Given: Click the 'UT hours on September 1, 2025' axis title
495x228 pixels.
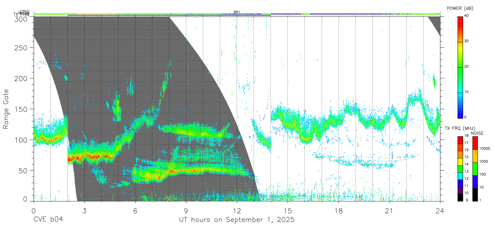Looking at the screenshot, I should click(237, 220).
